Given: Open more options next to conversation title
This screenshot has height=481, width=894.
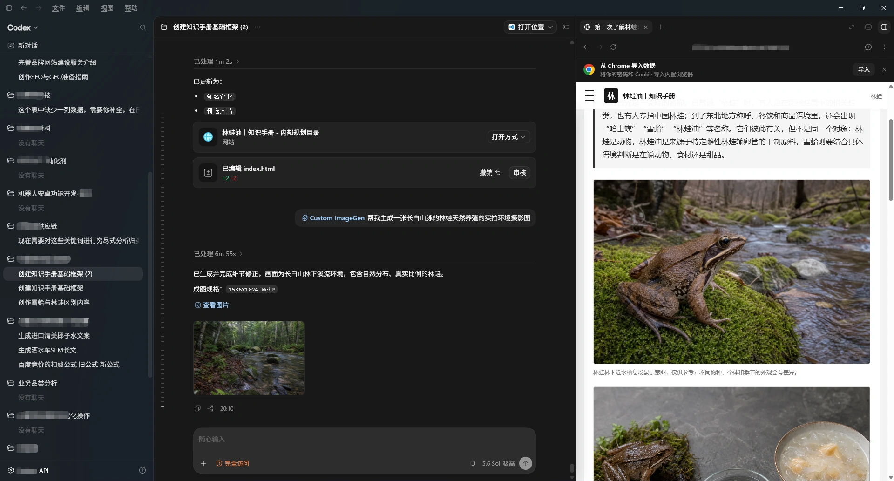Looking at the screenshot, I should click(x=257, y=27).
